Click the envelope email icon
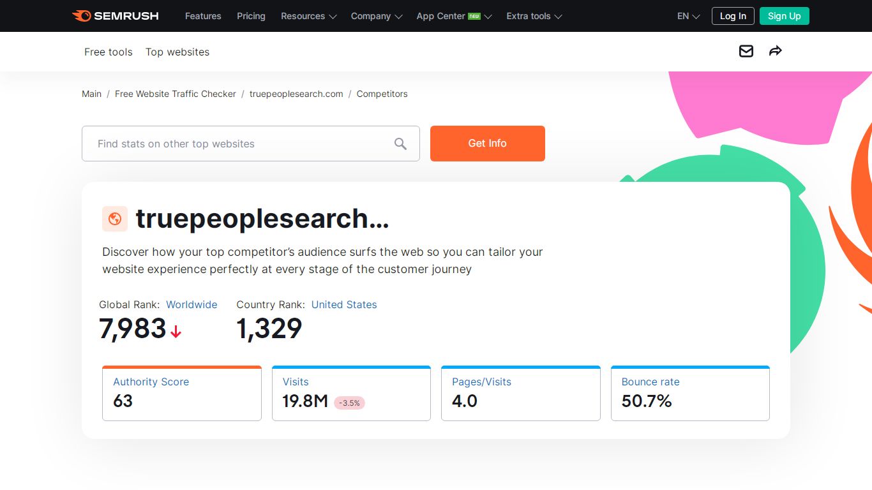The image size is (872, 490). 746,51
